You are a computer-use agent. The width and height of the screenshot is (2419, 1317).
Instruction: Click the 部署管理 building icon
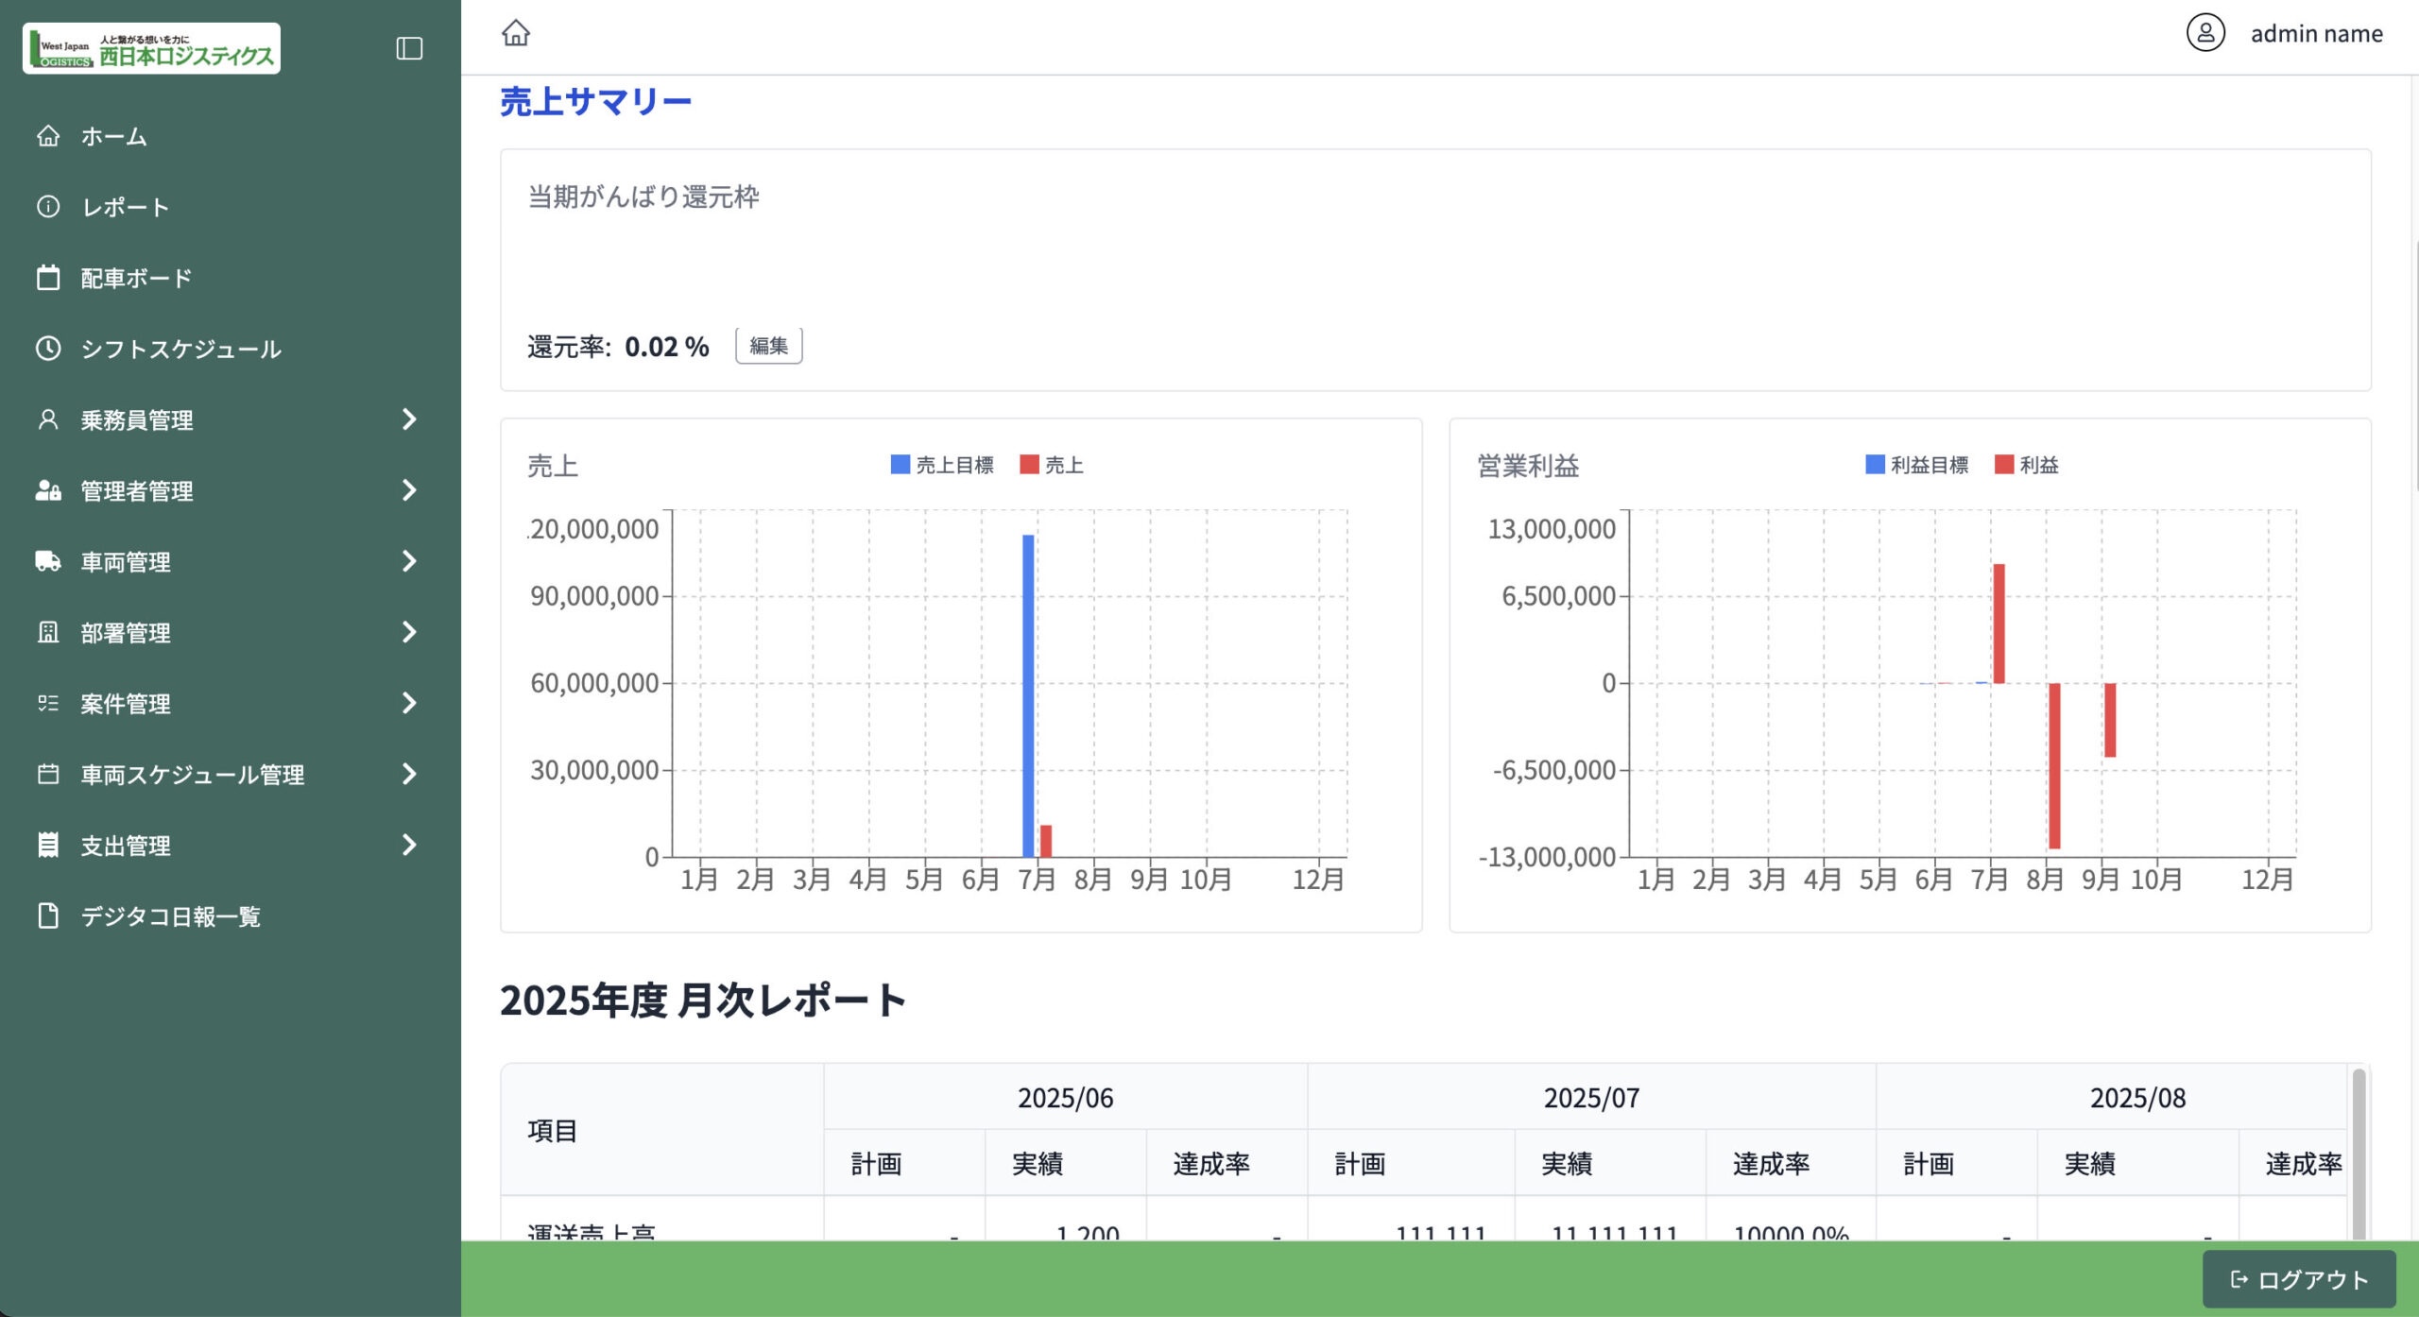click(x=48, y=632)
